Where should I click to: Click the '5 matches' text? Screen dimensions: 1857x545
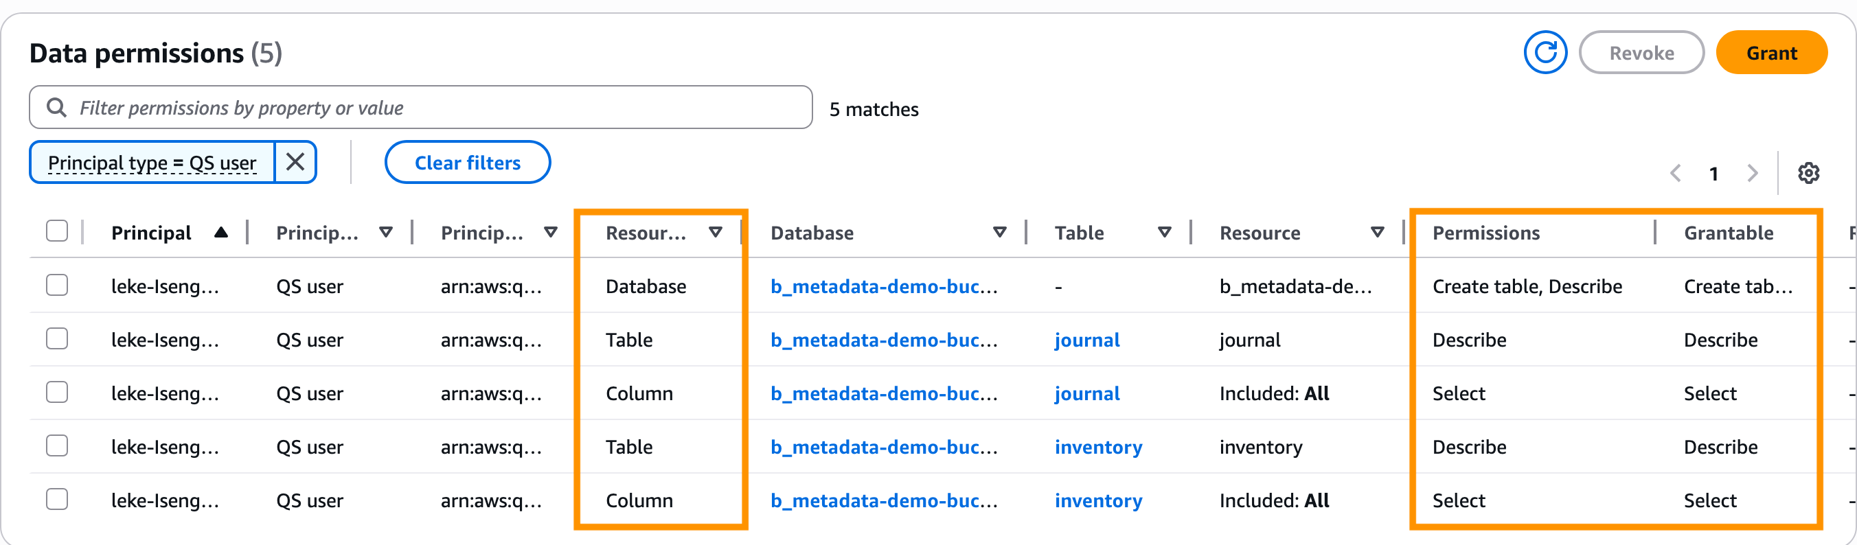click(x=874, y=109)
